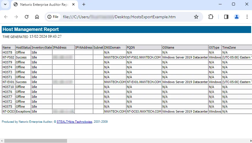
Task: Select the timestamp 15/02/2024 09:43:27
Action: pyautogui.click(x=45, y=36)
